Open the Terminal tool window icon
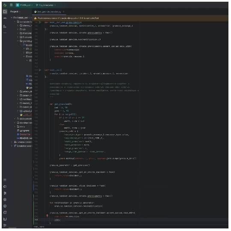Viewport: 231px width, 231px height. (x=5, y=219)
